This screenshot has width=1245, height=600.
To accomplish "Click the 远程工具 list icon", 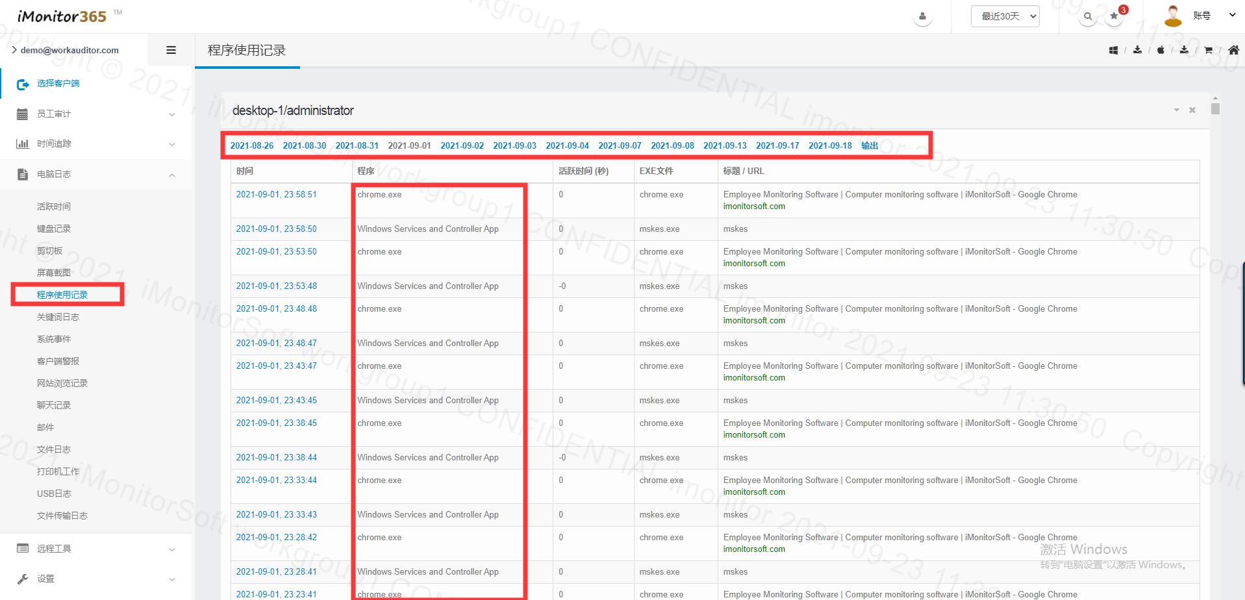I will (x=22, y=549).
